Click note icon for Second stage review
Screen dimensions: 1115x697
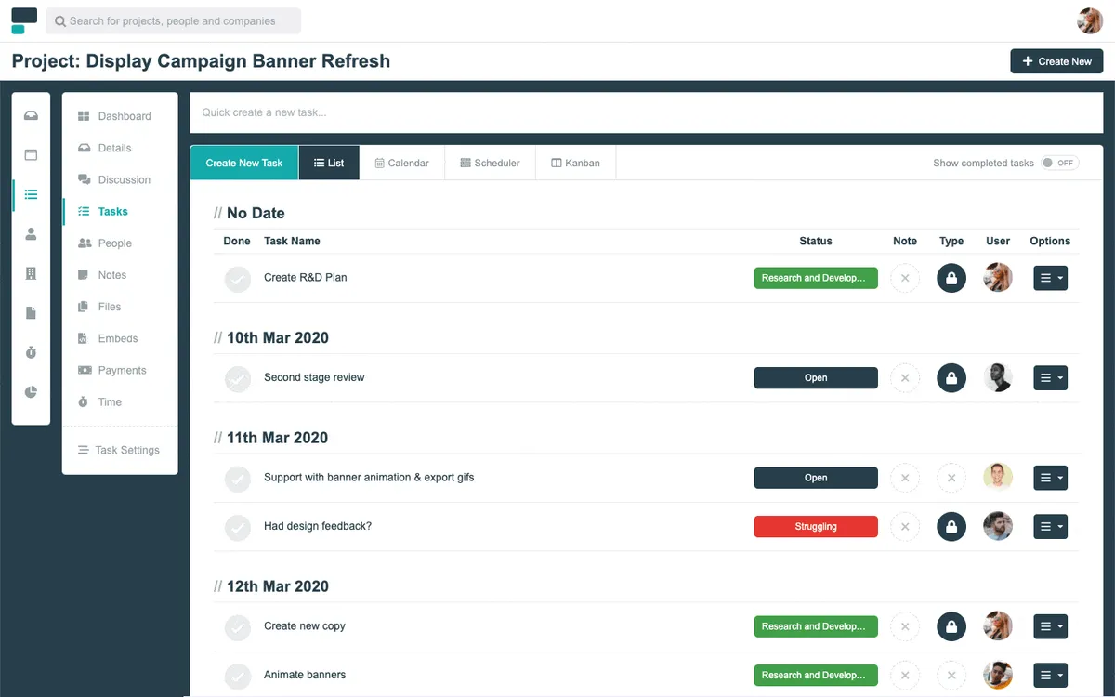pos(905,378)
